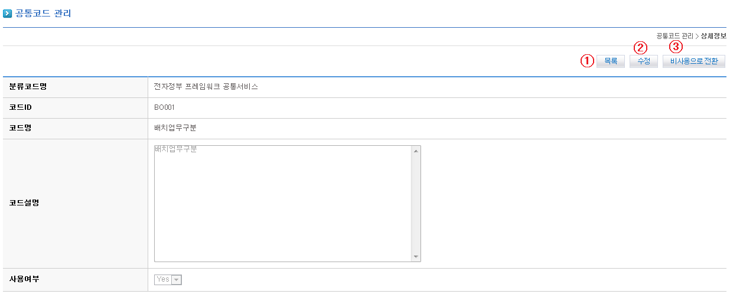Click the 분류코드명 row label
This screenshot has height=294, width=730.
click(28, 87)
